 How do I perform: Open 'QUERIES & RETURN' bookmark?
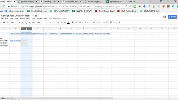coord(82,11)
